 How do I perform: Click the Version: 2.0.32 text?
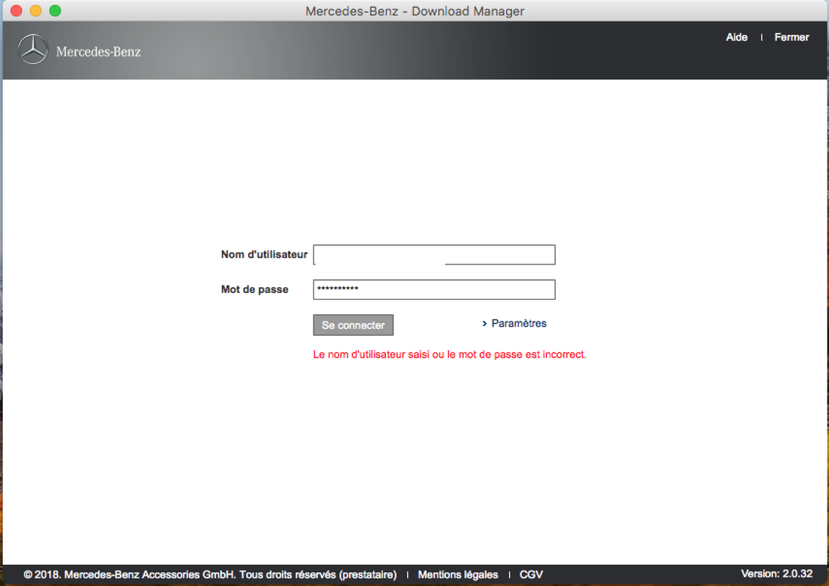coord(776,574)
